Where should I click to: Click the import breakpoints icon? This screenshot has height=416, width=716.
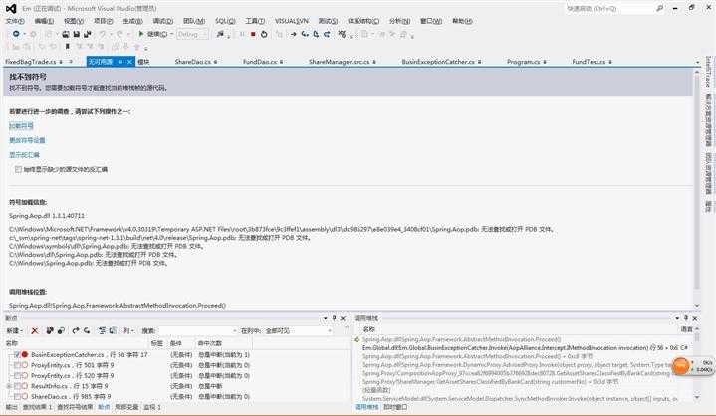[87, 330]
